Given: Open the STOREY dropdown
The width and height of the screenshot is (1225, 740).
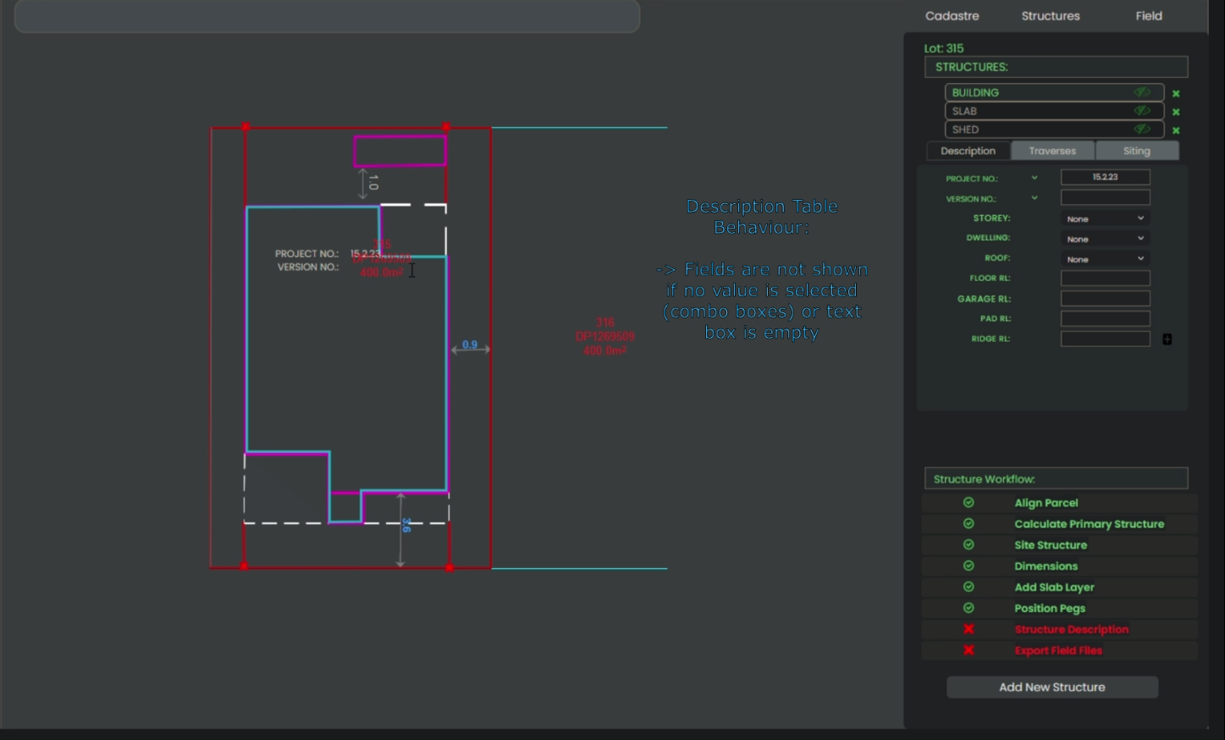Looking at the screenshot, I should [x=1106, y=218].
